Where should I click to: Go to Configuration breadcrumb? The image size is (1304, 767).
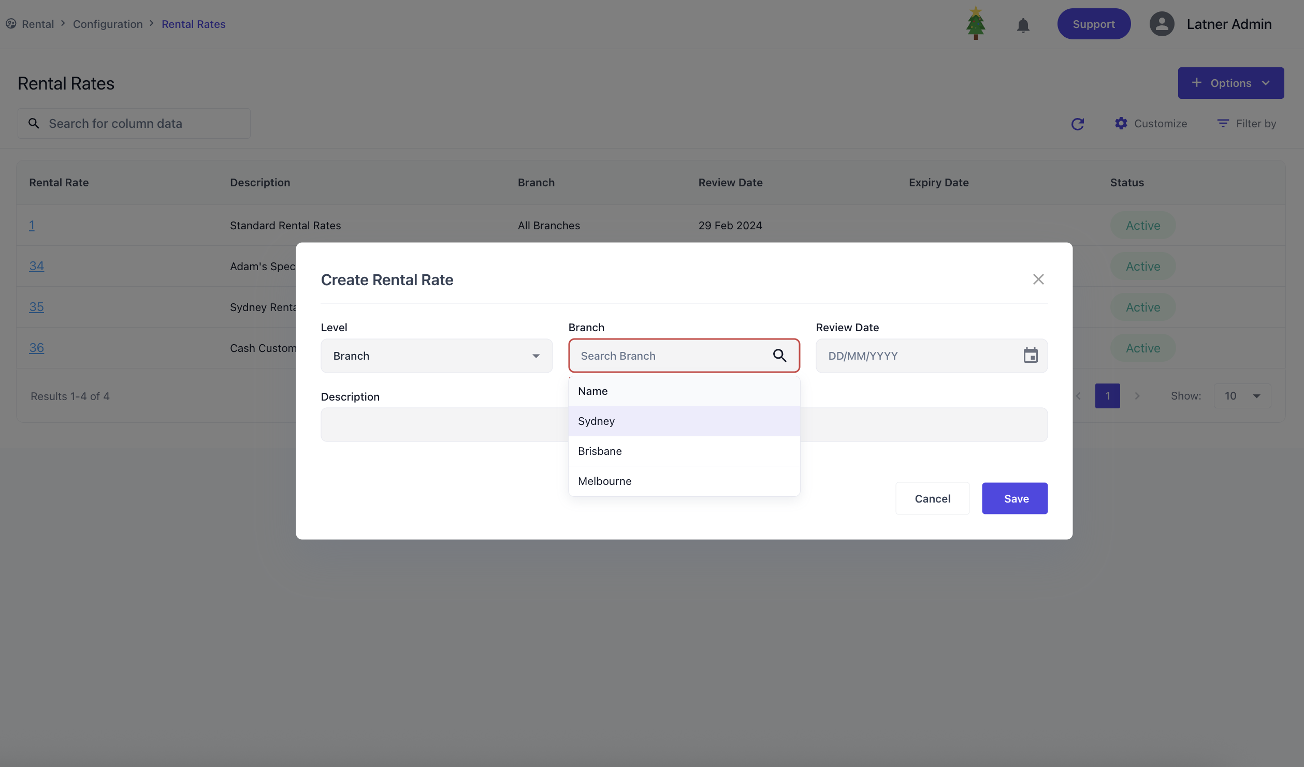pos(108,24)
